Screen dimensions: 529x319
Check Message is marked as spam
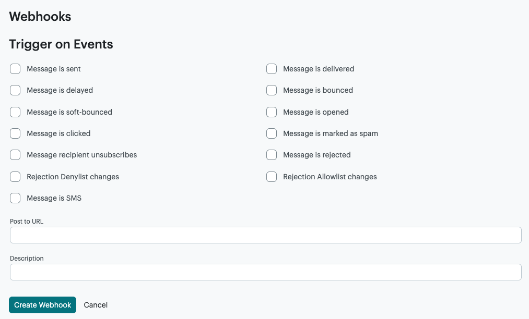(x=272, y=133)
